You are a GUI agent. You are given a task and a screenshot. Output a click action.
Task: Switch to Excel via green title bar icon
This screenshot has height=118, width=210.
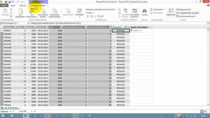(x=6, y=2)
